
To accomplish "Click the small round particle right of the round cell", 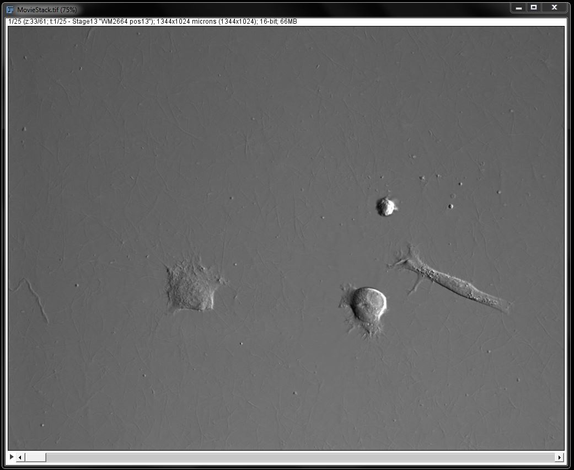I will click(x=450, y=207).
